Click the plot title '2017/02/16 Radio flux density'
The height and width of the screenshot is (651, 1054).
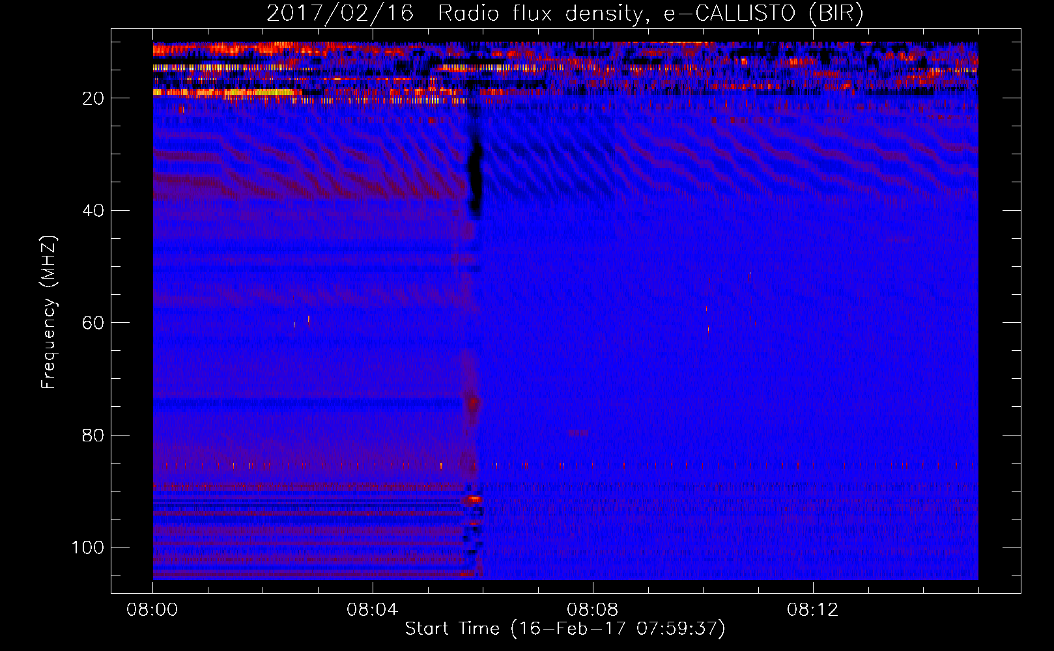pos(454,14)
